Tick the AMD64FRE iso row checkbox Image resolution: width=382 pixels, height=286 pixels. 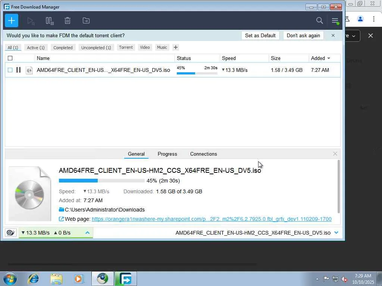(10, 70)
